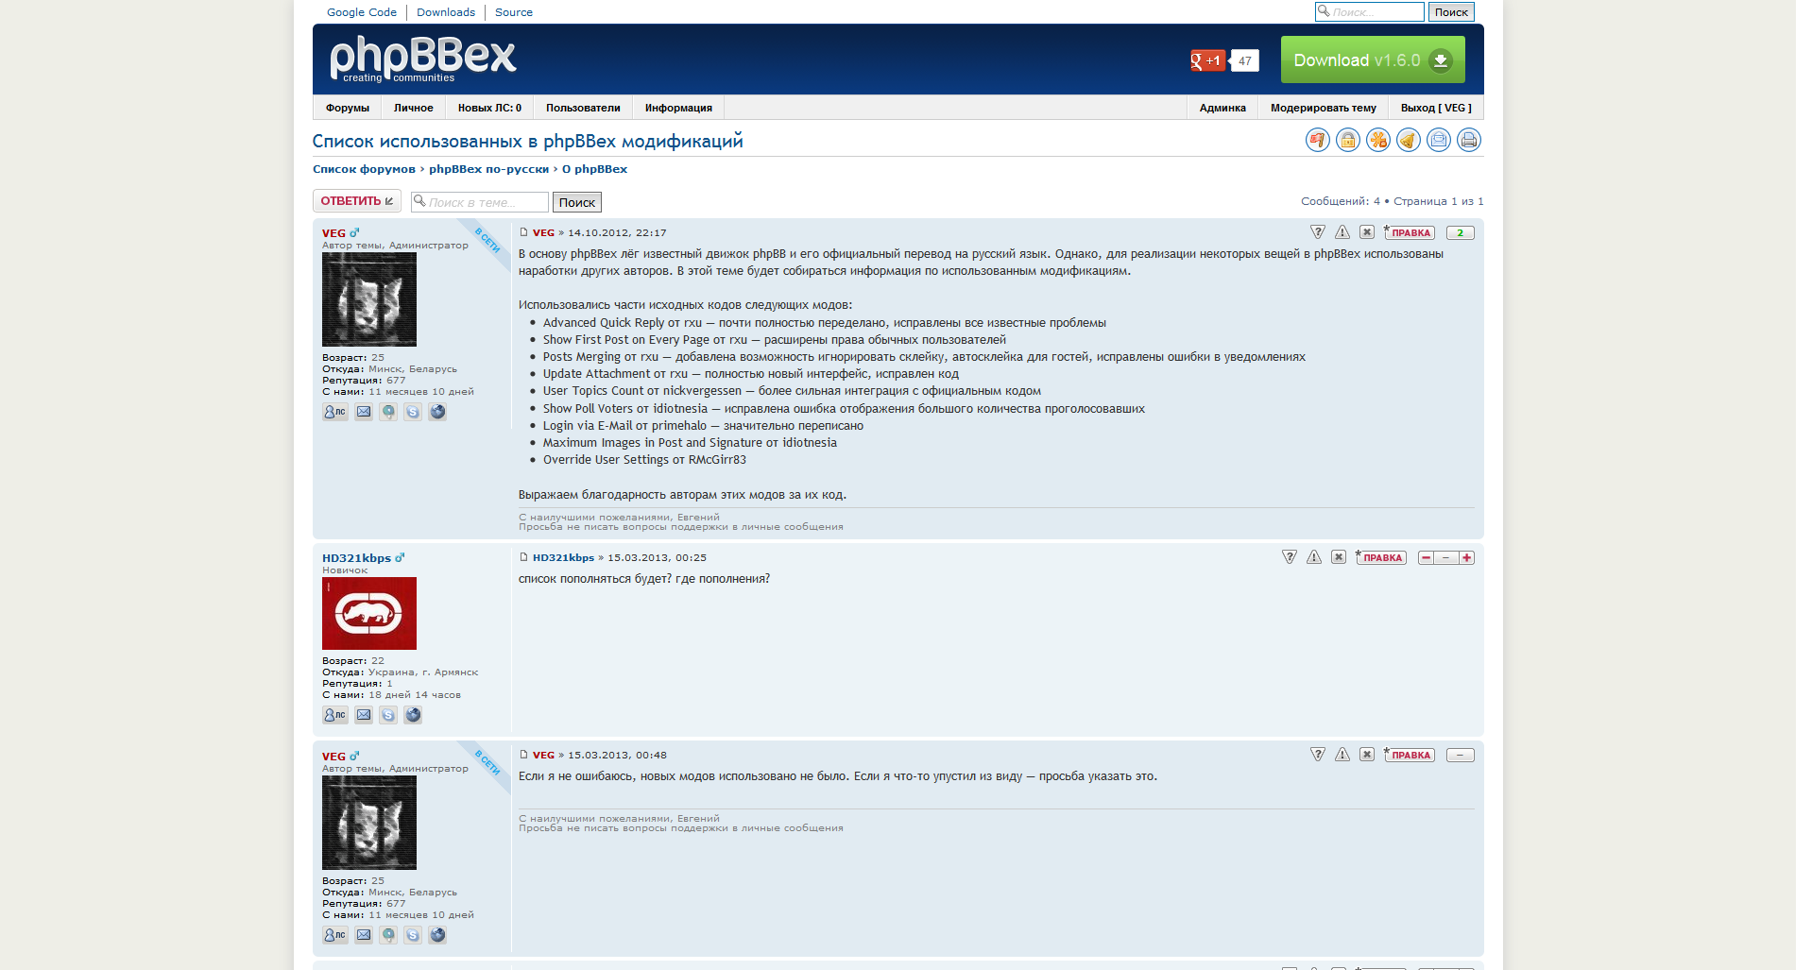Open the Админка navigation item
This screenshot has width=1812, height=970.
(x=1222, y=108)
